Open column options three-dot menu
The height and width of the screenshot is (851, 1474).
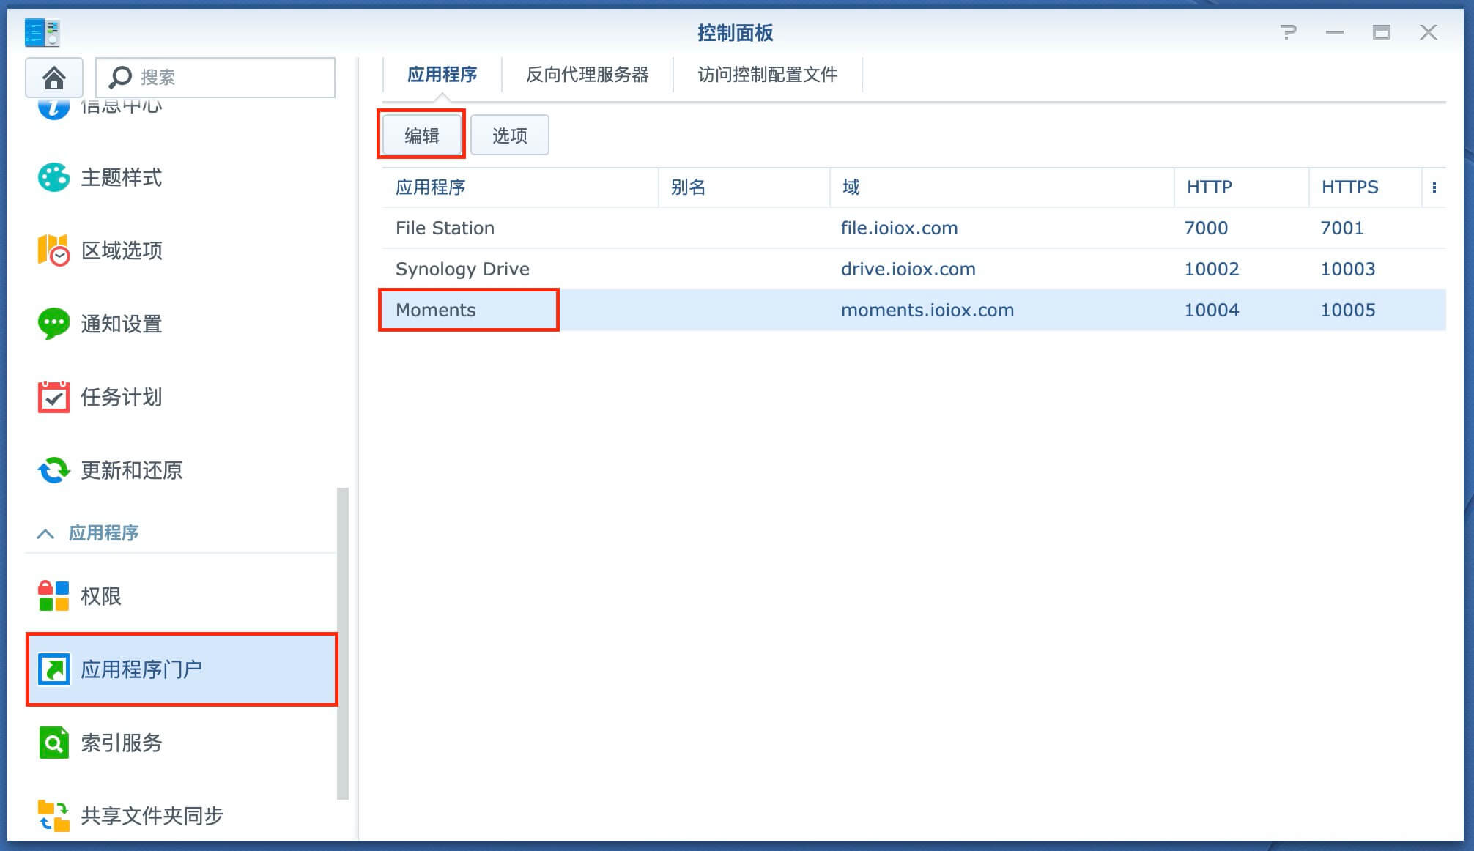[1434, 187]
